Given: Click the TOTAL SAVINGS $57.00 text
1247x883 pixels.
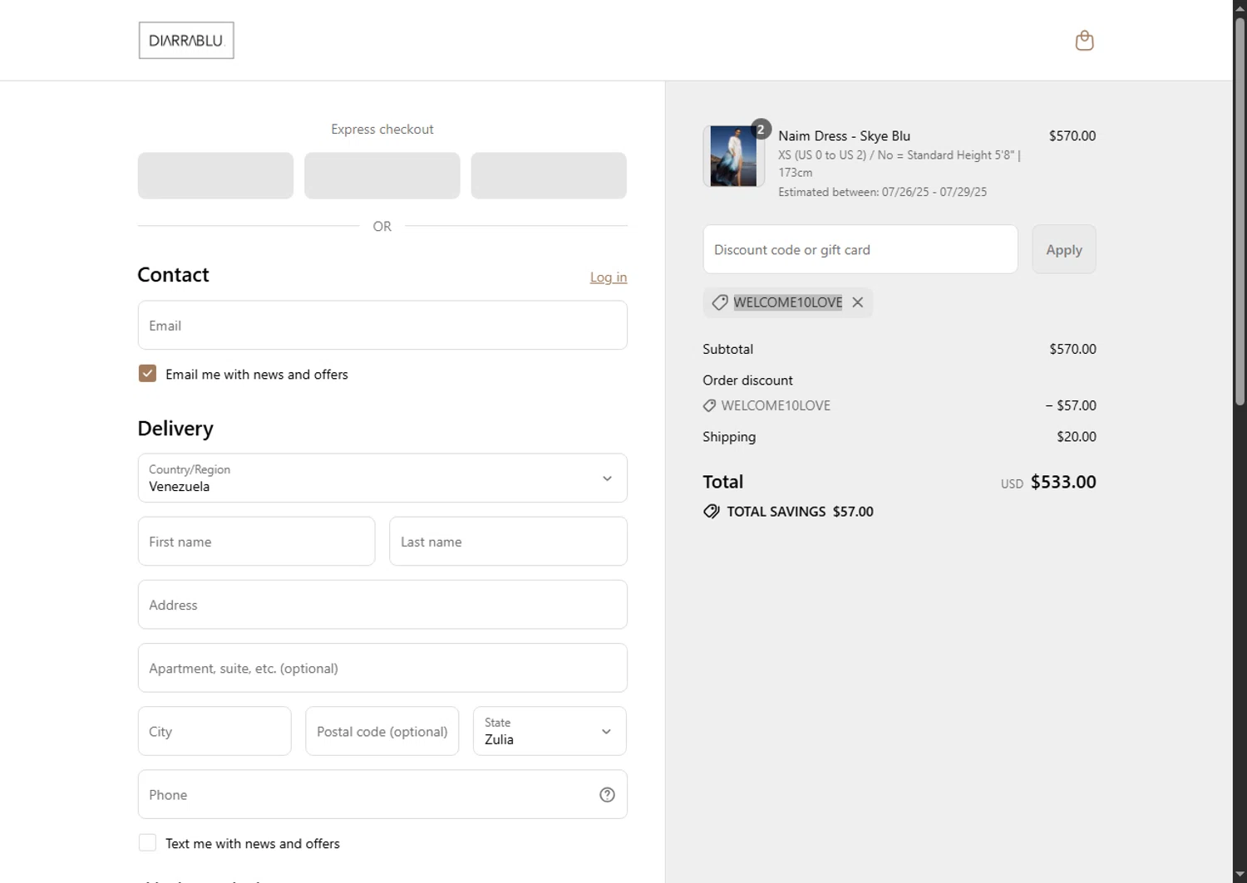Looking at the screenshot, I should (800, 512).
